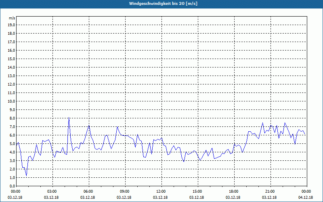Select the 1,0 y-axis label

[12, 177]
